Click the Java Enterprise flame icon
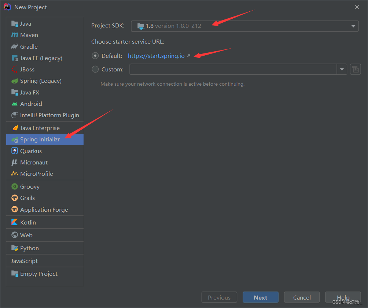 15,128
